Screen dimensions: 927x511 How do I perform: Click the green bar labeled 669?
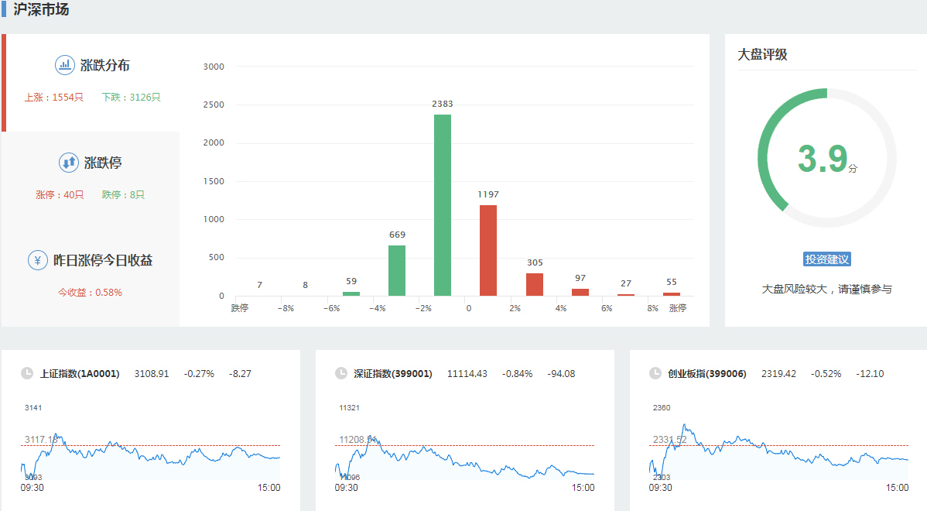pyautogui.click(x=397, y=270)
